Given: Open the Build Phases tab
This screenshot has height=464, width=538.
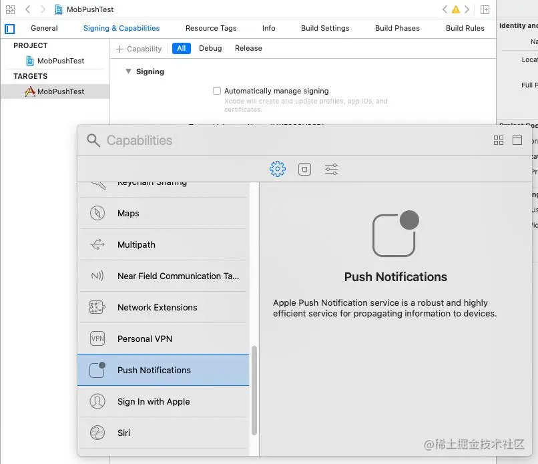Looking at the screenshot, I should [397, 28].
